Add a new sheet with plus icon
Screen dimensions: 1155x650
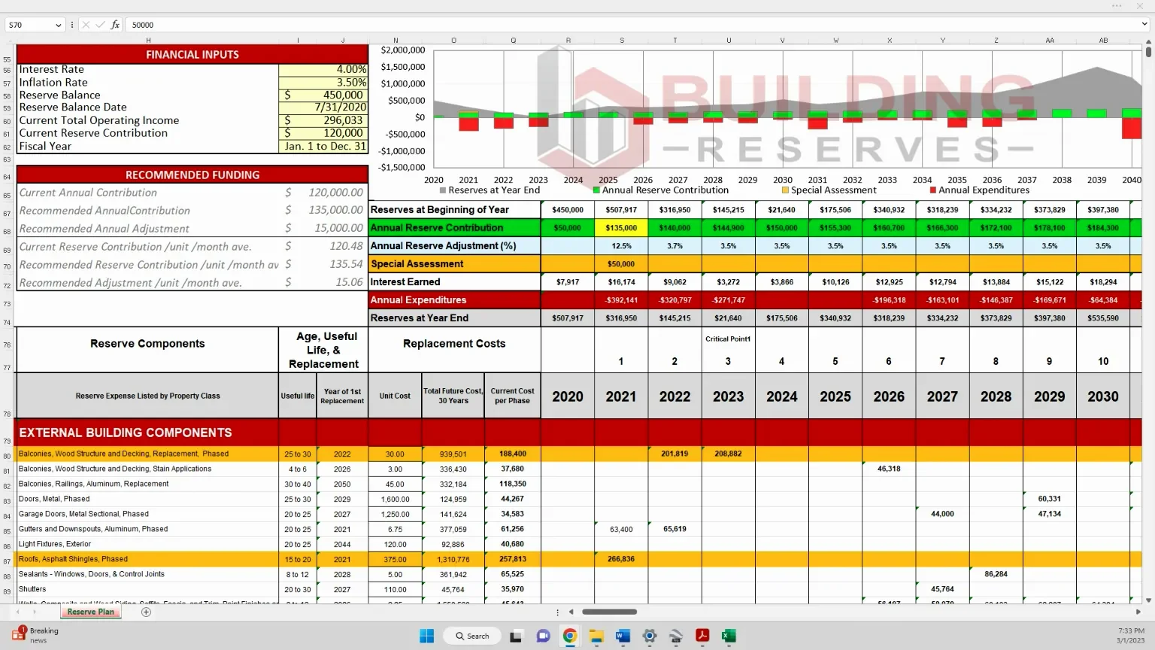click(x=147, y=612)
